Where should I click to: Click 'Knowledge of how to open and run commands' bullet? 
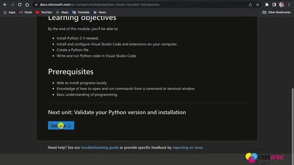125,88
